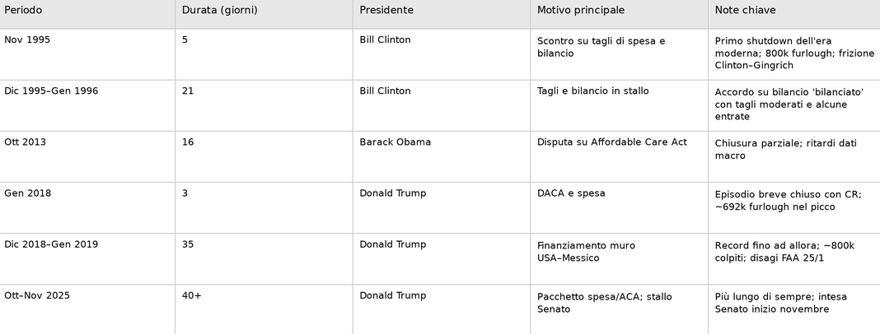
Task: Select the Note chiave column header
Action: click(745, 11)
